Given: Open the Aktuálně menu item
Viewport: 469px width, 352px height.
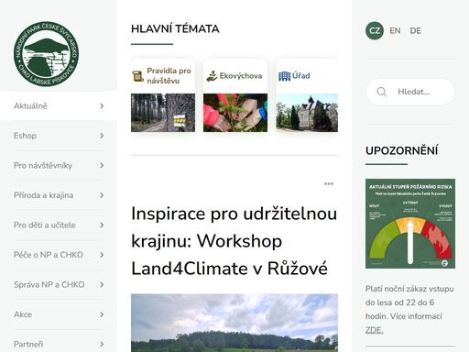Looking at the screenshot, I should click(59, 106).
